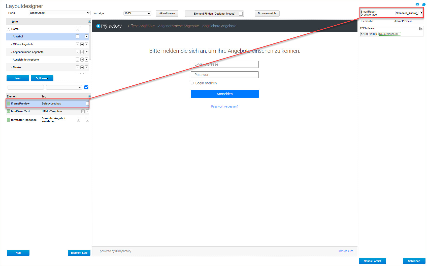
Task: Select the Offene Angebote page
Action: click(x=23, y=44)
